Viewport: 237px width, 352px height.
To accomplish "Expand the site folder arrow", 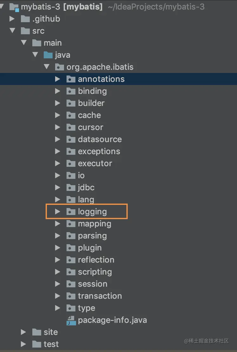I will coord(23,332).
